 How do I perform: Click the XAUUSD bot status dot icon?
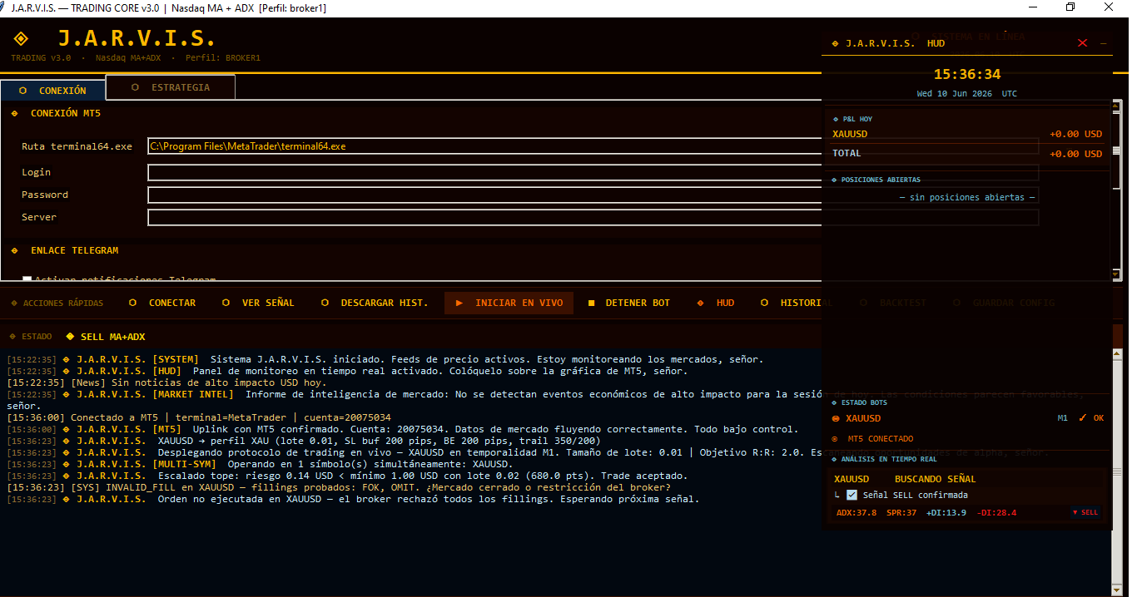point(836,418)
